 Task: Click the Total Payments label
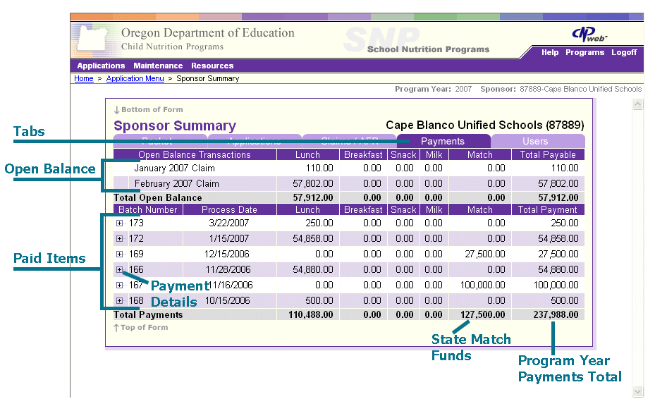[148, 314]
